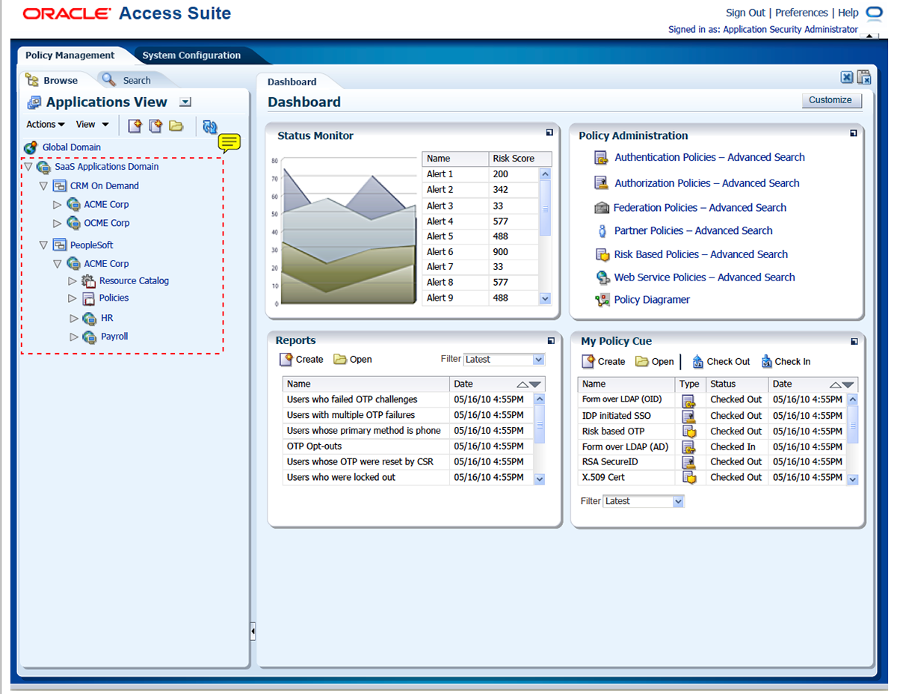Sort Reports Date column descending
Screen dimensions: 897x694
coord(534,384)
